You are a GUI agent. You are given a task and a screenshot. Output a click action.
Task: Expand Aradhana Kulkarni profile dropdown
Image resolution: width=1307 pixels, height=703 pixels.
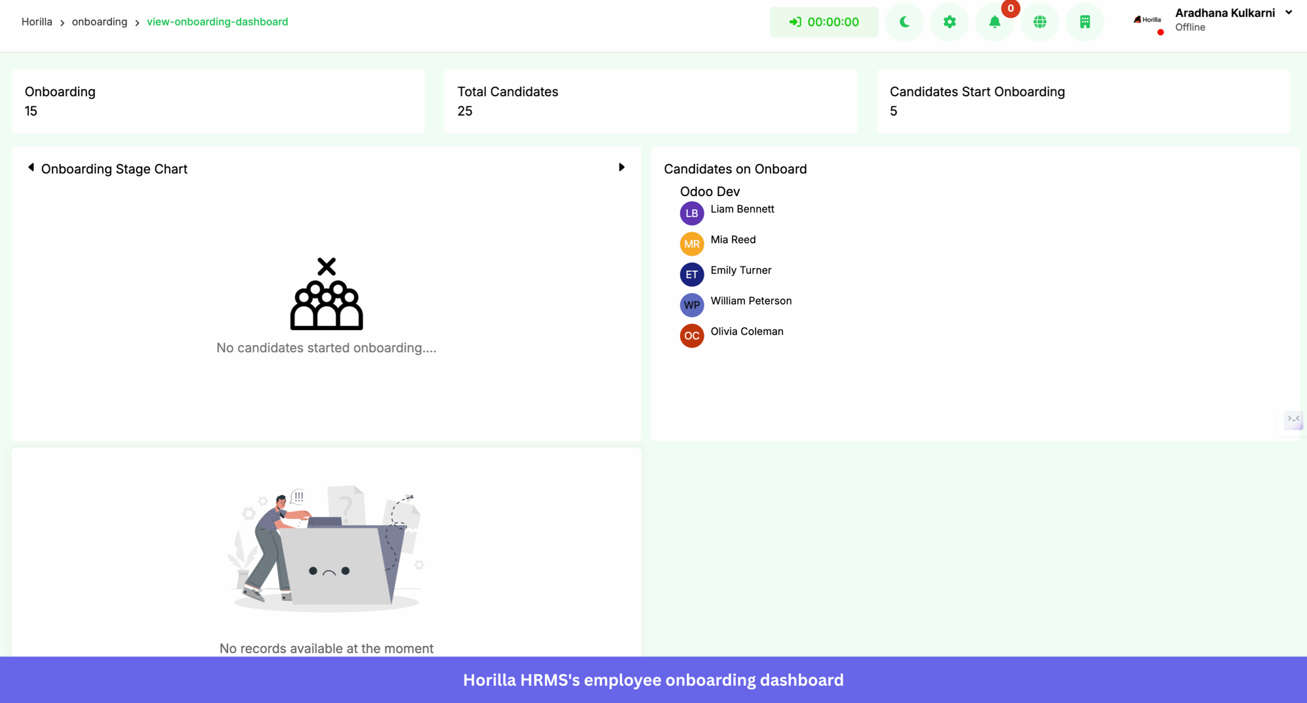pyautogui.click(x=1289, y=13)
